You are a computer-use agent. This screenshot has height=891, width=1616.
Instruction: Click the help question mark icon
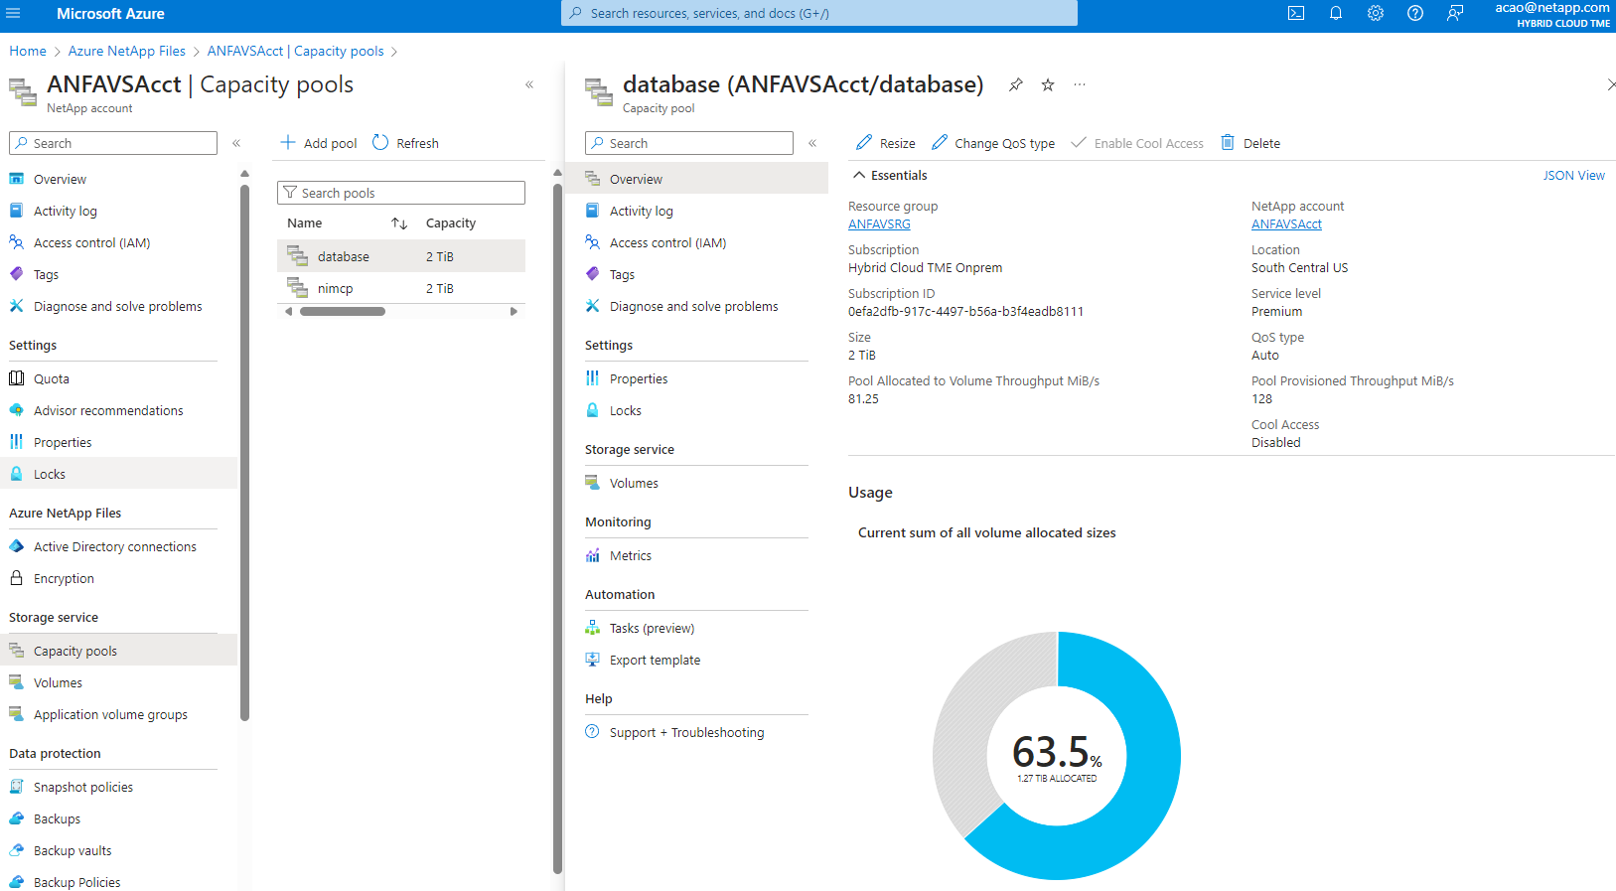coord(1415,13)
